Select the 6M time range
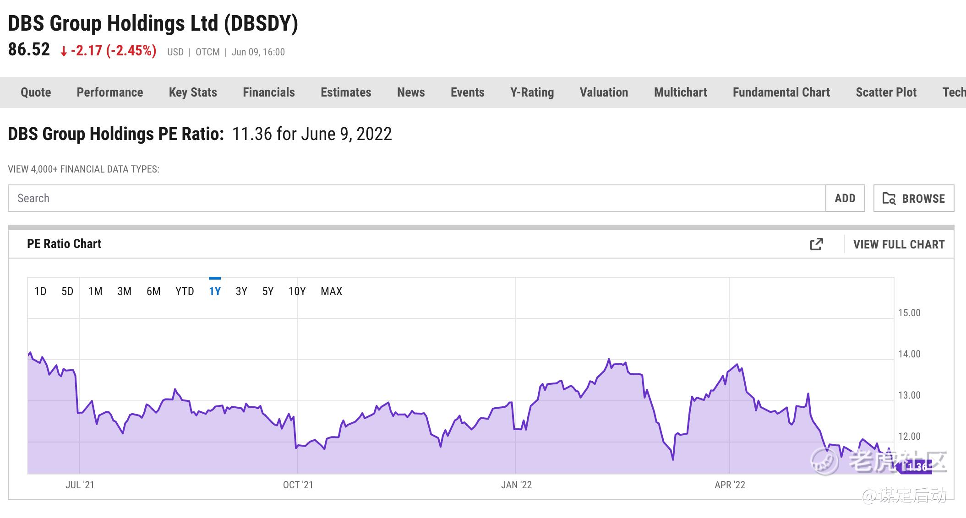966x518 pixels. (153, 291)
